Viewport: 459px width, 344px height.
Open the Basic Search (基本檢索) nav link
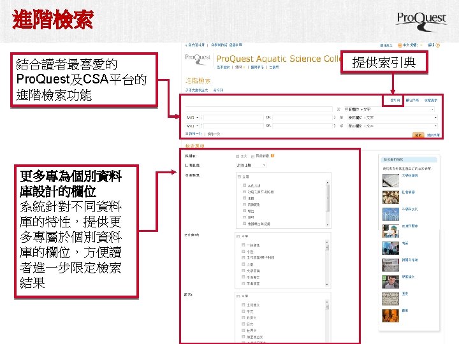223,67
